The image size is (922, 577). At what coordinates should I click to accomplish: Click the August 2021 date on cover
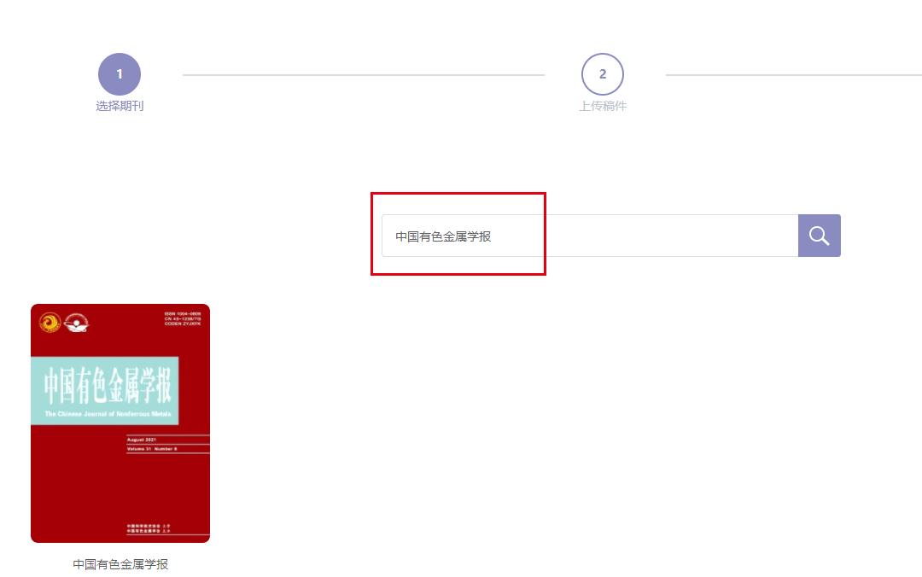[142, 440]
